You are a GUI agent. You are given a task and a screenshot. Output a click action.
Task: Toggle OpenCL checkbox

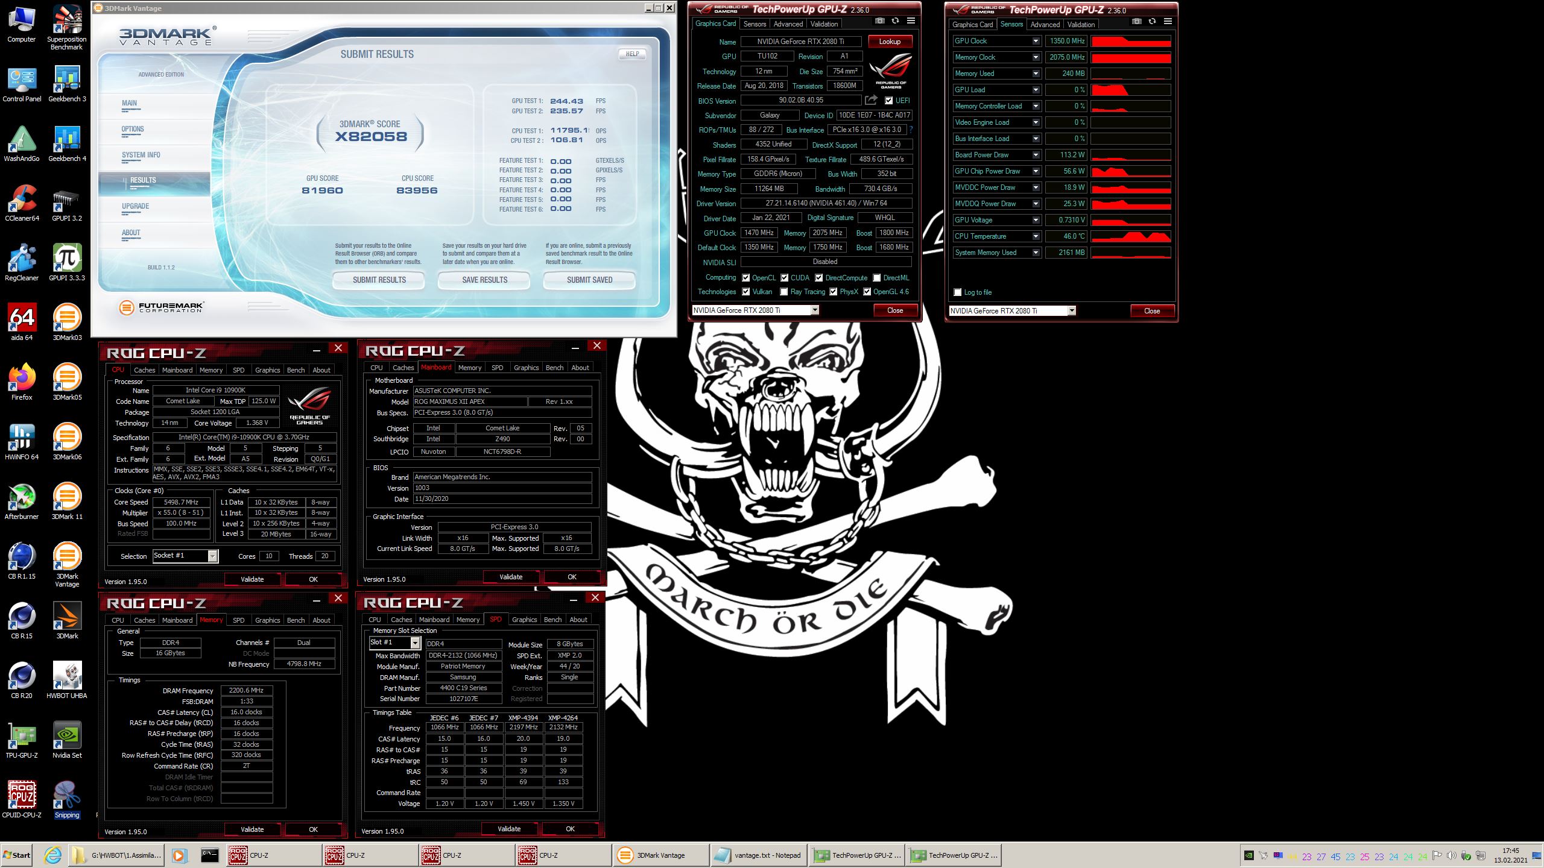(745, 278)
